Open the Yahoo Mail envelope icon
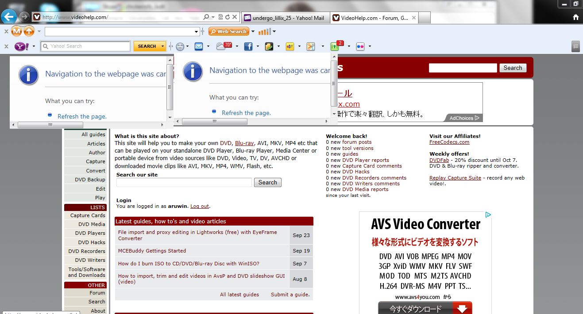The width and height of the screenshot is (583, 314). pyautogui.click(x=199, y=46)
